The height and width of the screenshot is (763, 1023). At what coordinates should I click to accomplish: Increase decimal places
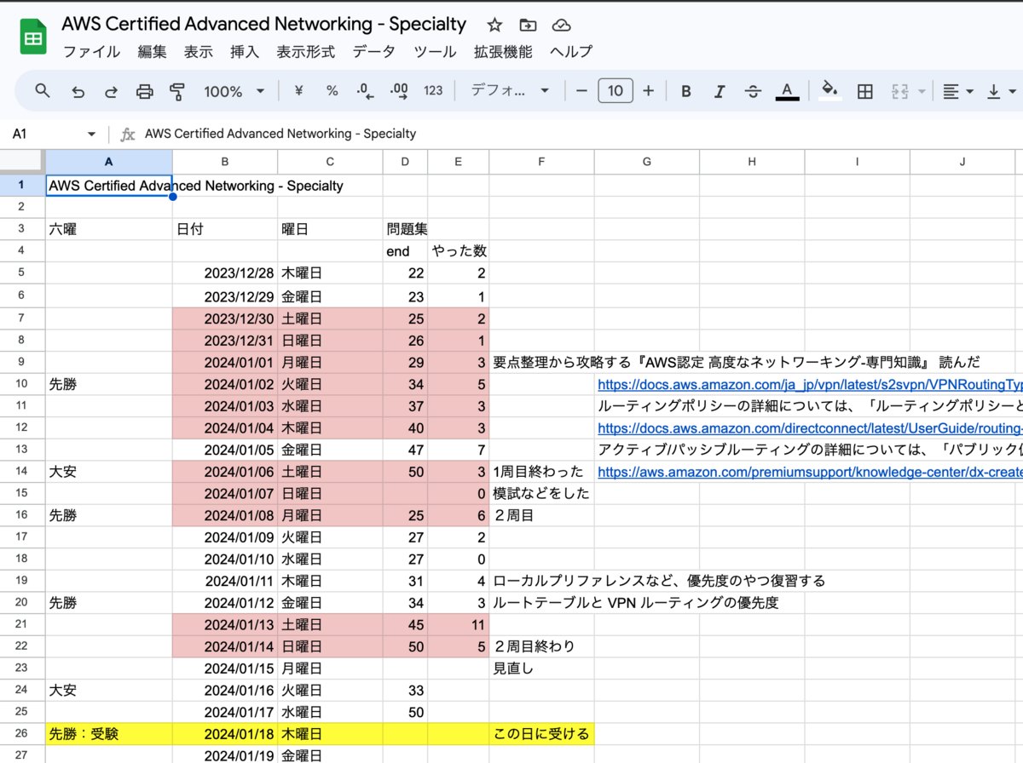pos(398,91)
